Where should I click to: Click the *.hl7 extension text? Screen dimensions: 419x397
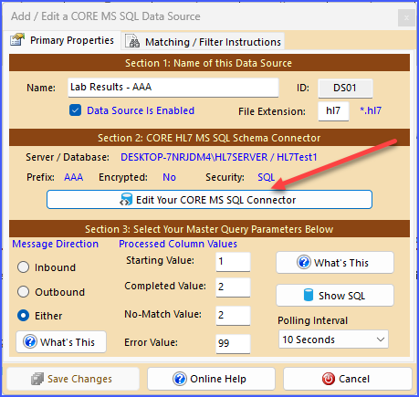tap(371, 110)
